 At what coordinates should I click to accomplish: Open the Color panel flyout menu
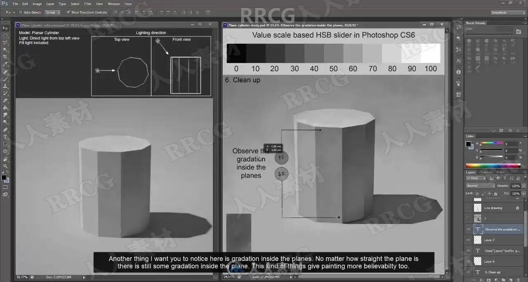(524, 136)
